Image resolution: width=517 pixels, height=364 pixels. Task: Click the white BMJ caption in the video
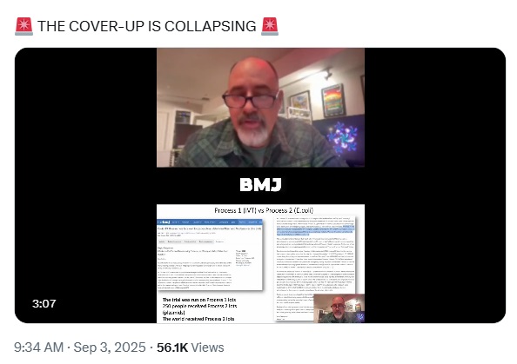click(x=260, y=185)
